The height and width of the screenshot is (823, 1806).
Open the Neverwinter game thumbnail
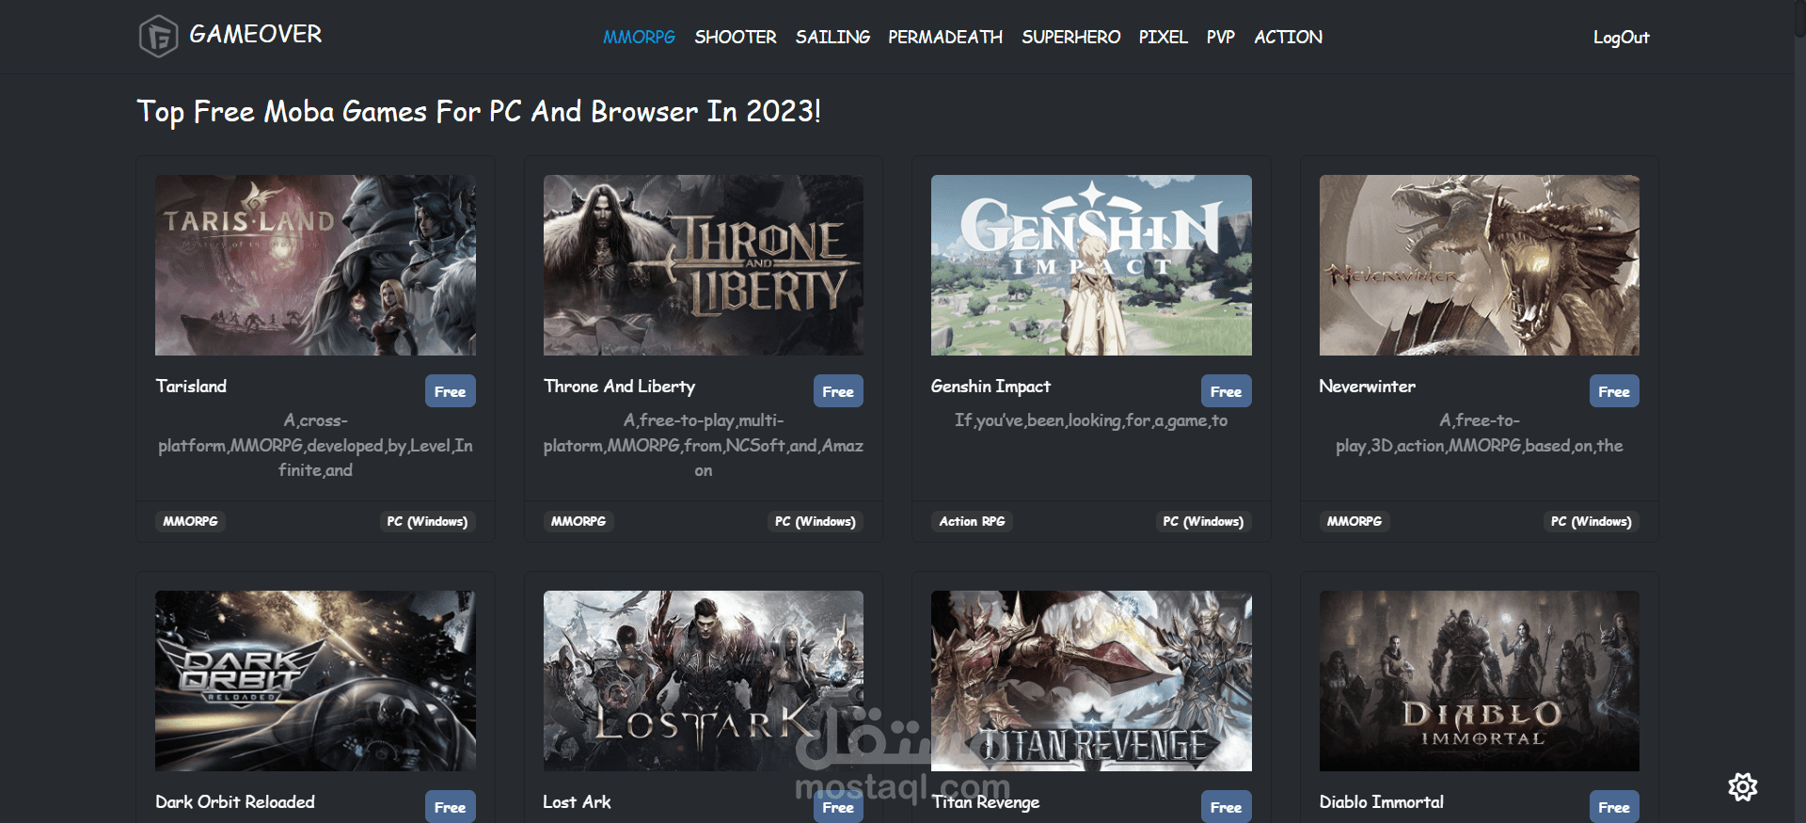(x=1480, y=265)
